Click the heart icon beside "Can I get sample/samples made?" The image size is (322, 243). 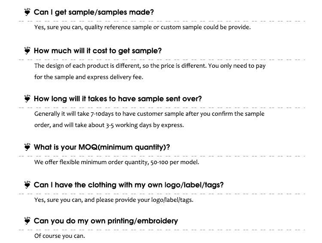[x=27, y=12]
